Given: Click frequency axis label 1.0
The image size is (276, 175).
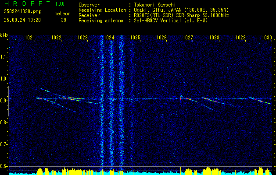Looking at the screenshot, I should [x=4, y=79].
